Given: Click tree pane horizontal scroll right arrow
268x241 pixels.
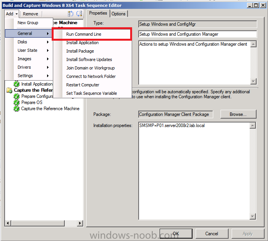Looking at the screenshot, I should [80, 223].
